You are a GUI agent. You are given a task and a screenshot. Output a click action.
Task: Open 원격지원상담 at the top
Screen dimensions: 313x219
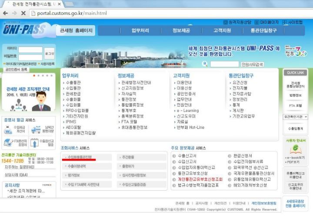click(237, 22)
